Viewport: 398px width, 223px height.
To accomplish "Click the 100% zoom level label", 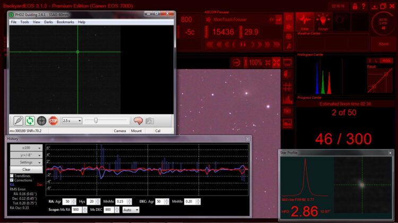I will click(x=255, y=62).
